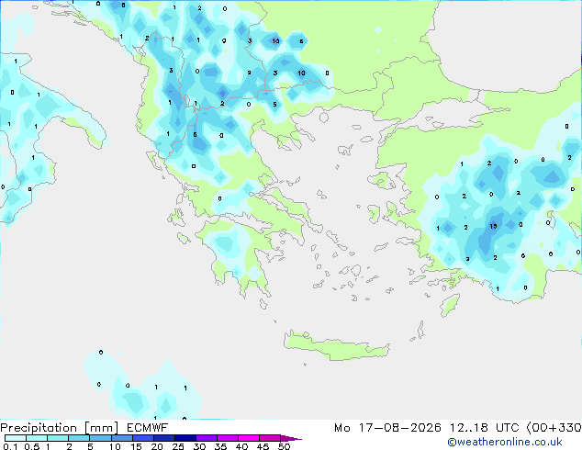Click the UTC label
Viewport: 582px width, 450px height.
[508, 428]
